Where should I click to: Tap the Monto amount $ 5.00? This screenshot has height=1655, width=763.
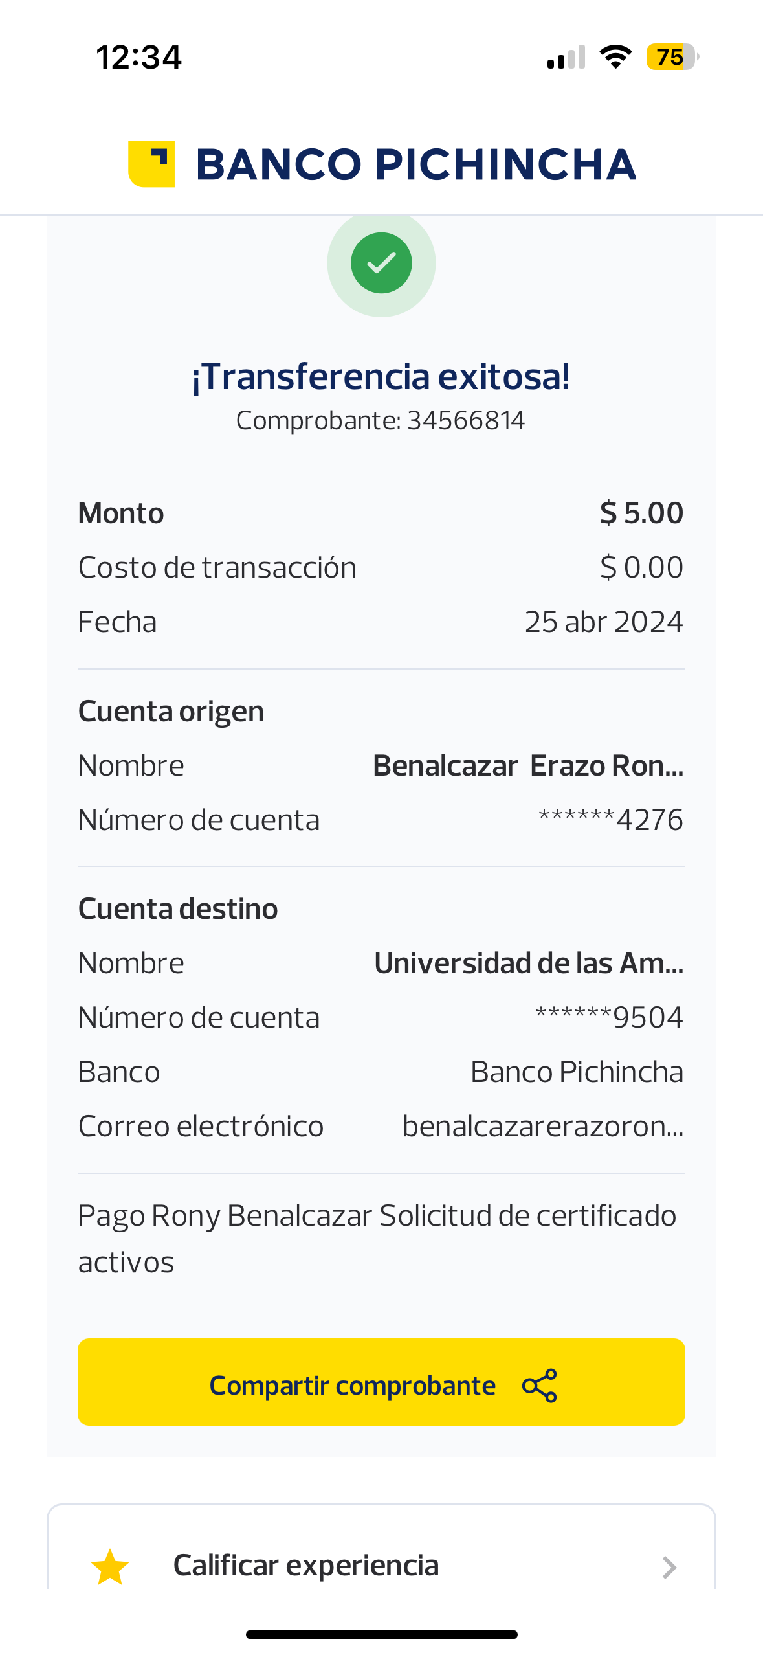pos(641,513)
